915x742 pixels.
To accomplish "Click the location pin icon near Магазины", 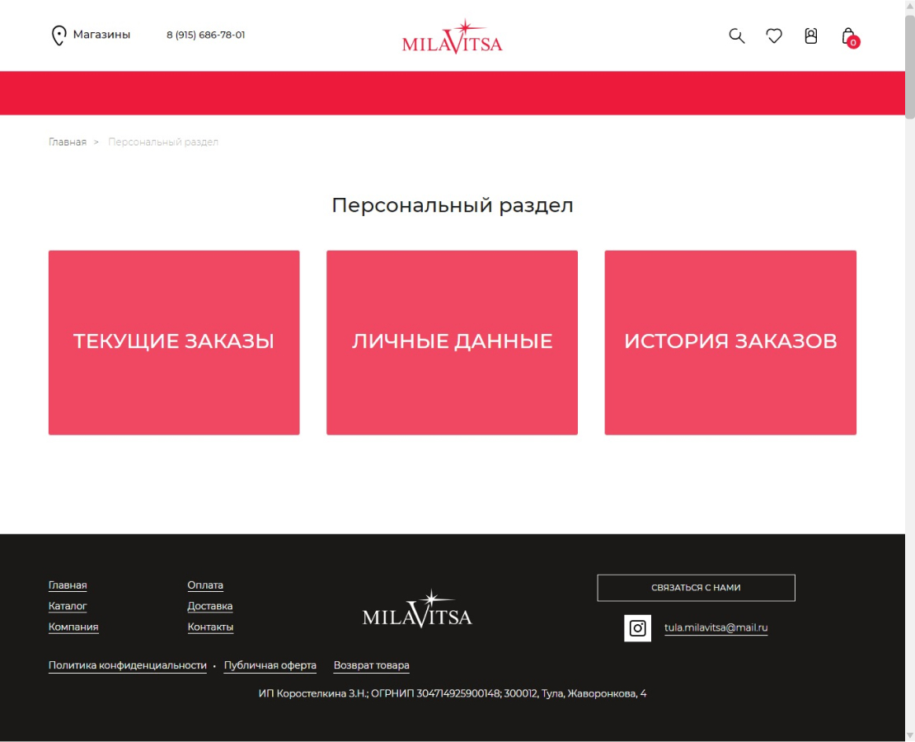I will [x=59, y=35].
